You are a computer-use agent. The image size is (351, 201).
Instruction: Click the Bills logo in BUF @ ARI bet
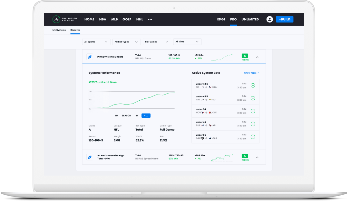point(202,125)
